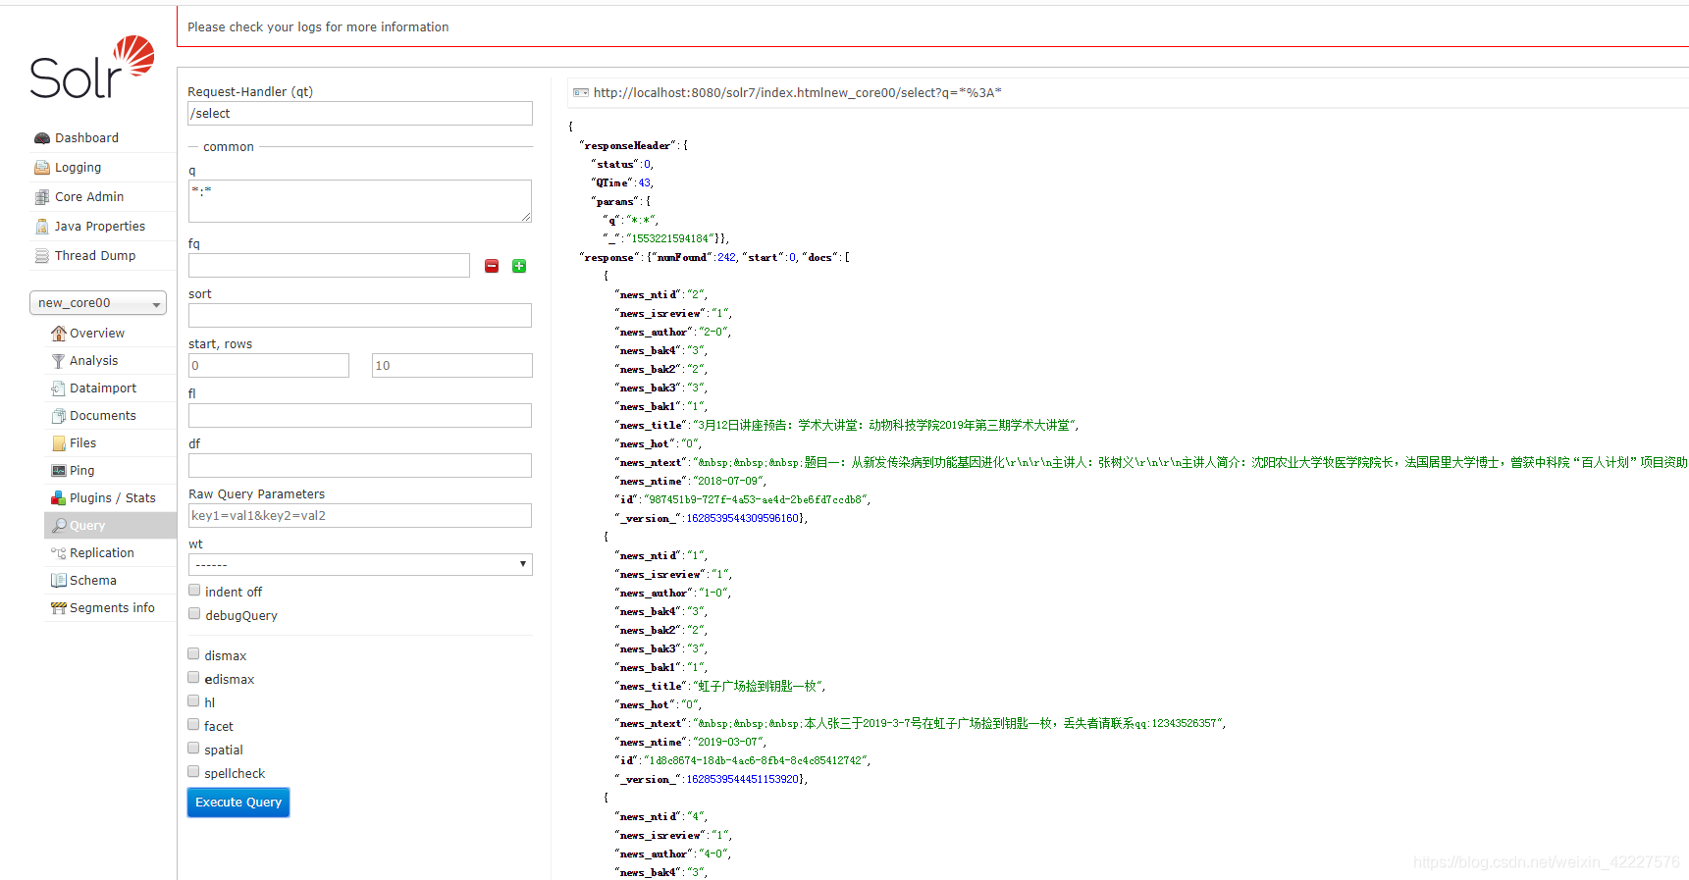Focus the q query textarea
This screenshot has width=1689, height=880.
(x=360, y=201)
